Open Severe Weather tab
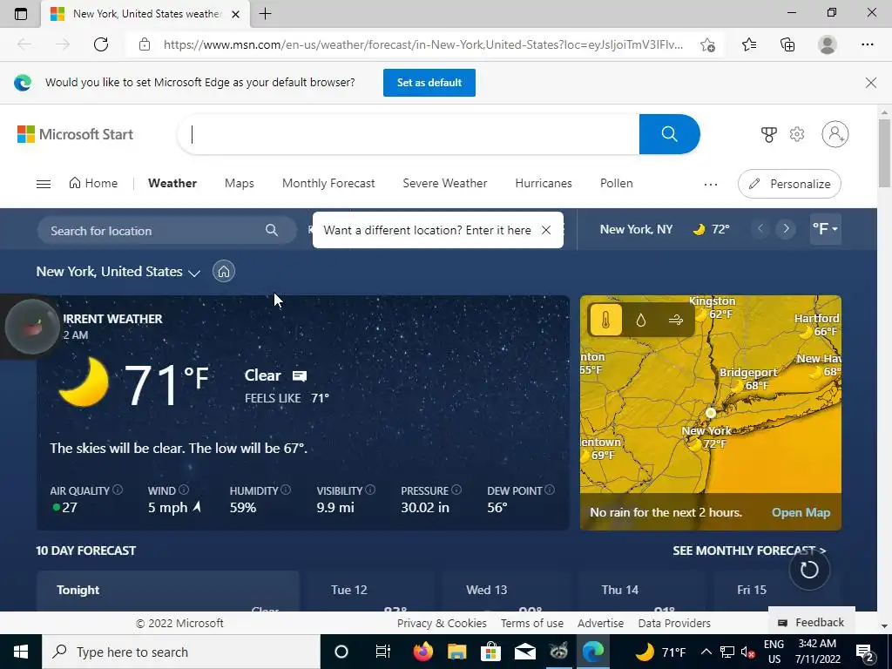Image resolution: width=892 pixels, height=669 pixels. [445, 183]
